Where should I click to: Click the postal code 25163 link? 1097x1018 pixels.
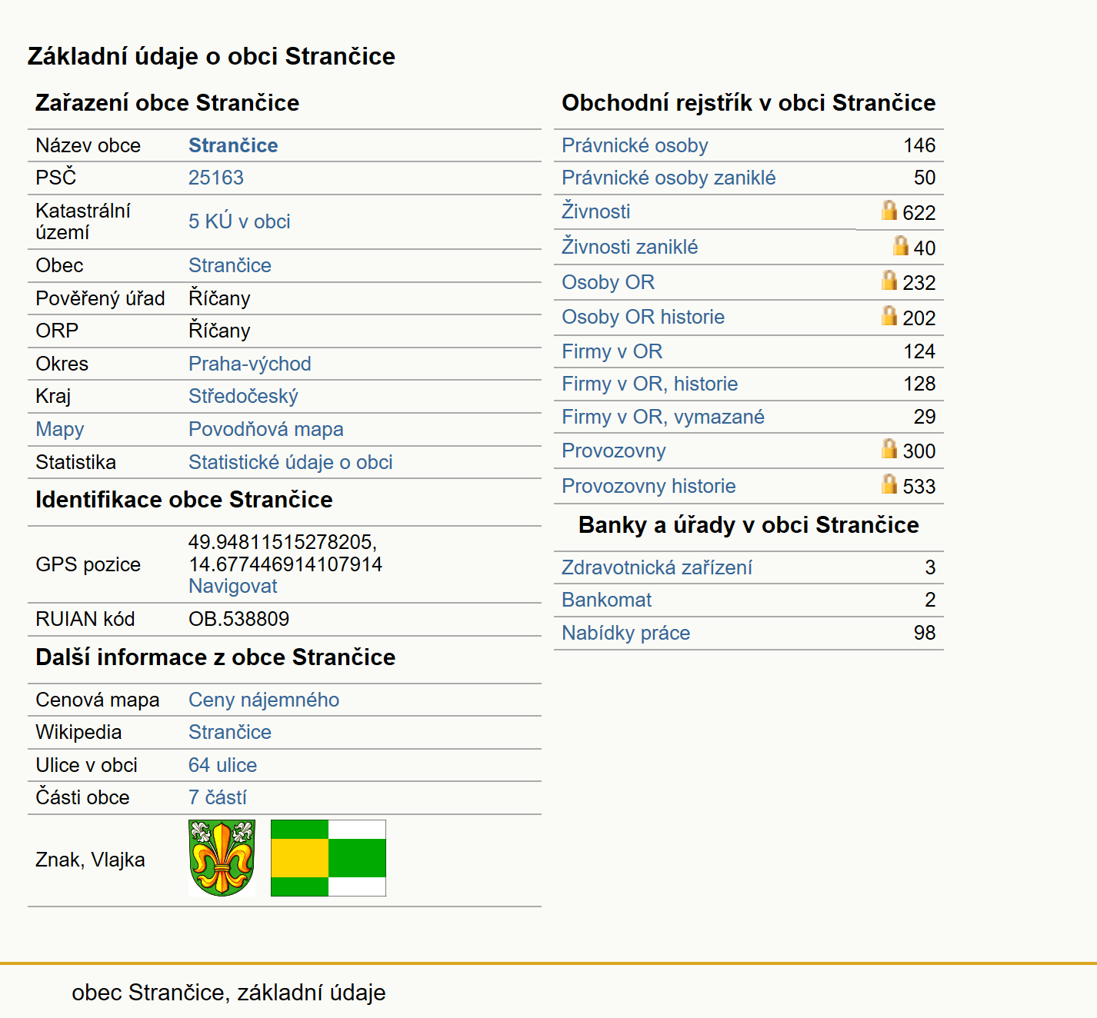216,178
